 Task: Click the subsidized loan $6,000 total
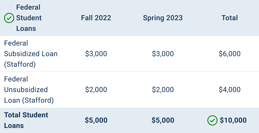tap(230, 54)
